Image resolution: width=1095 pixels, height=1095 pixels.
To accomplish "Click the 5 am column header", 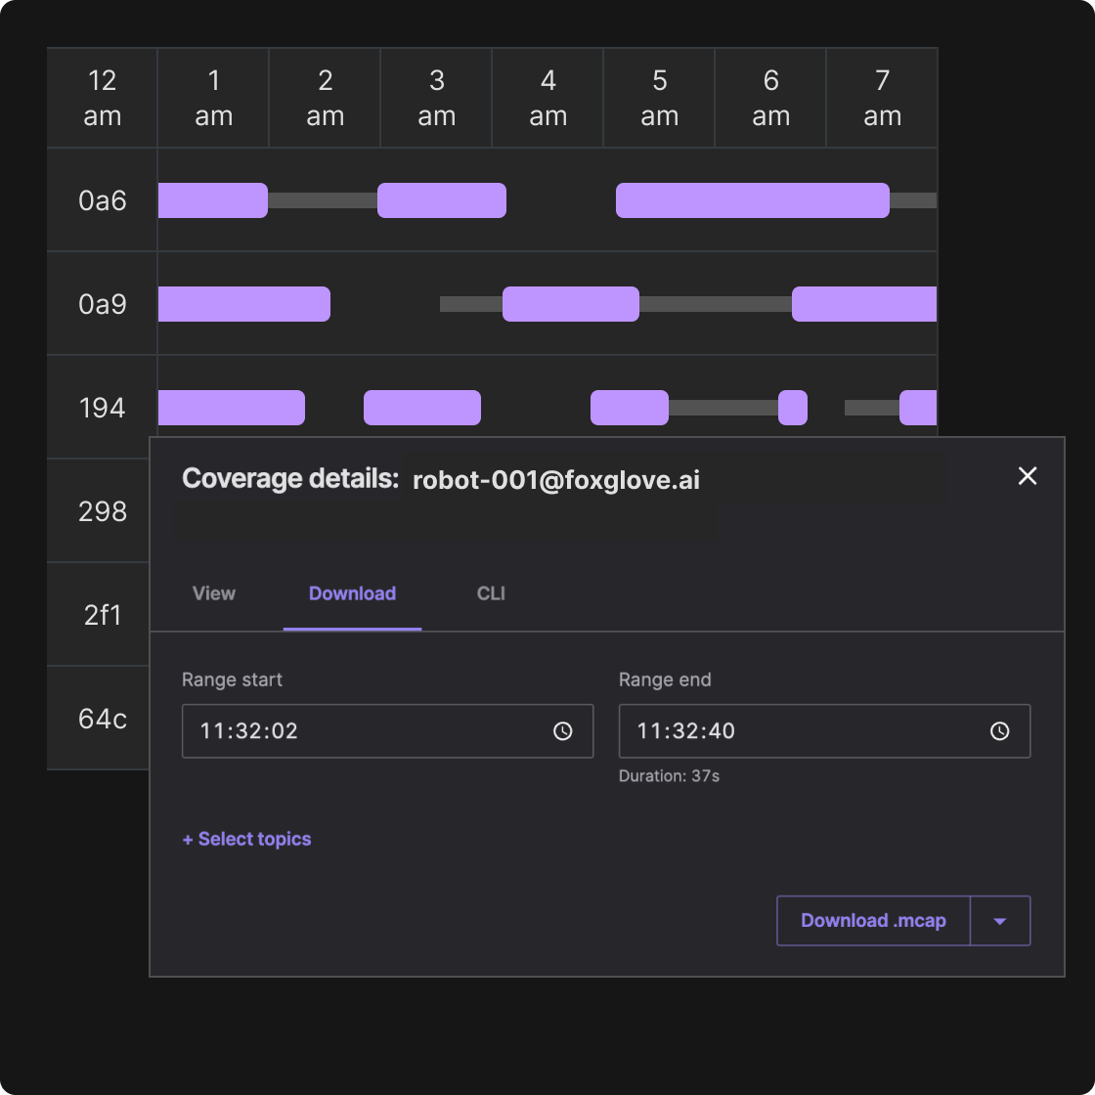I will click(x=659, y=98).
